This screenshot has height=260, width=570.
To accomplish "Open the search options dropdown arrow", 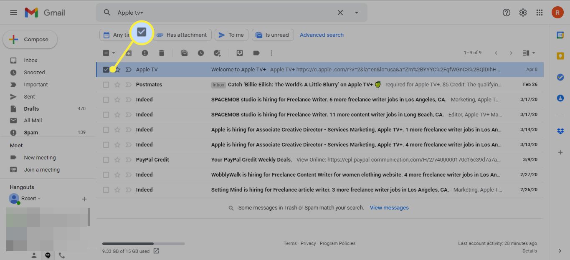I will pyautogui.click(x=357, y=13).
